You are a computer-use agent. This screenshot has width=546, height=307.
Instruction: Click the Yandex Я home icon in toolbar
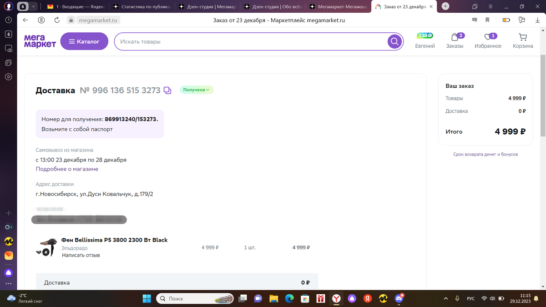pos(41,20)
